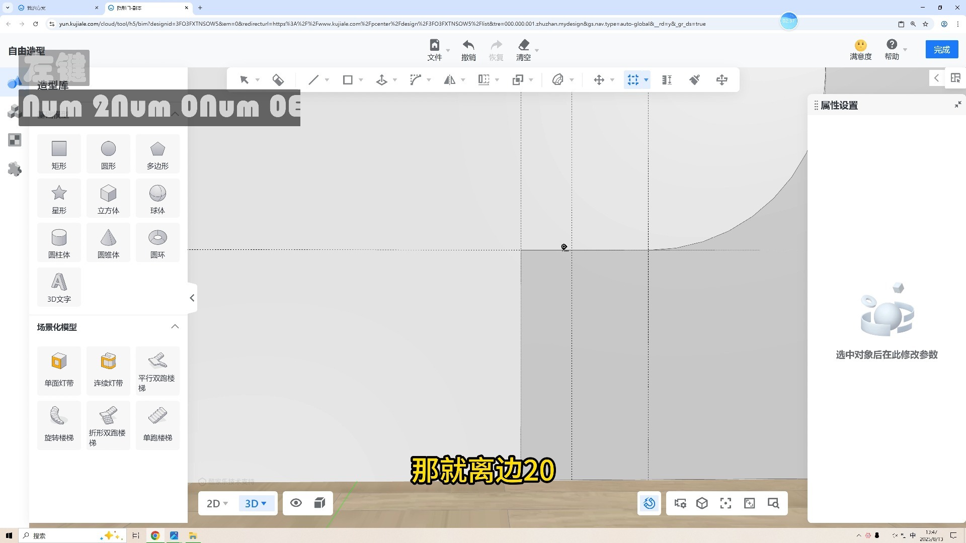The height and width of the screenshot is (543, 966).
Task: Select the boolean combine tool
Action: click(518, 80)
